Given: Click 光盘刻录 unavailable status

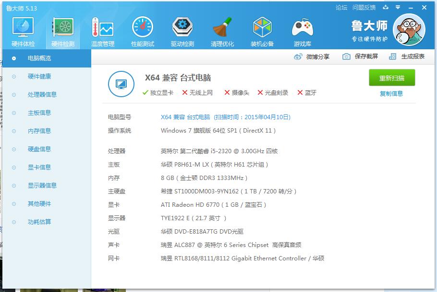Looking at the screenshot, I should (x=273, y=92).
